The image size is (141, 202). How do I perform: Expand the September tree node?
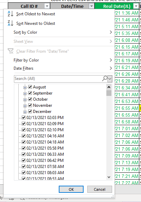pyautogui.click(x=25, y=94)
